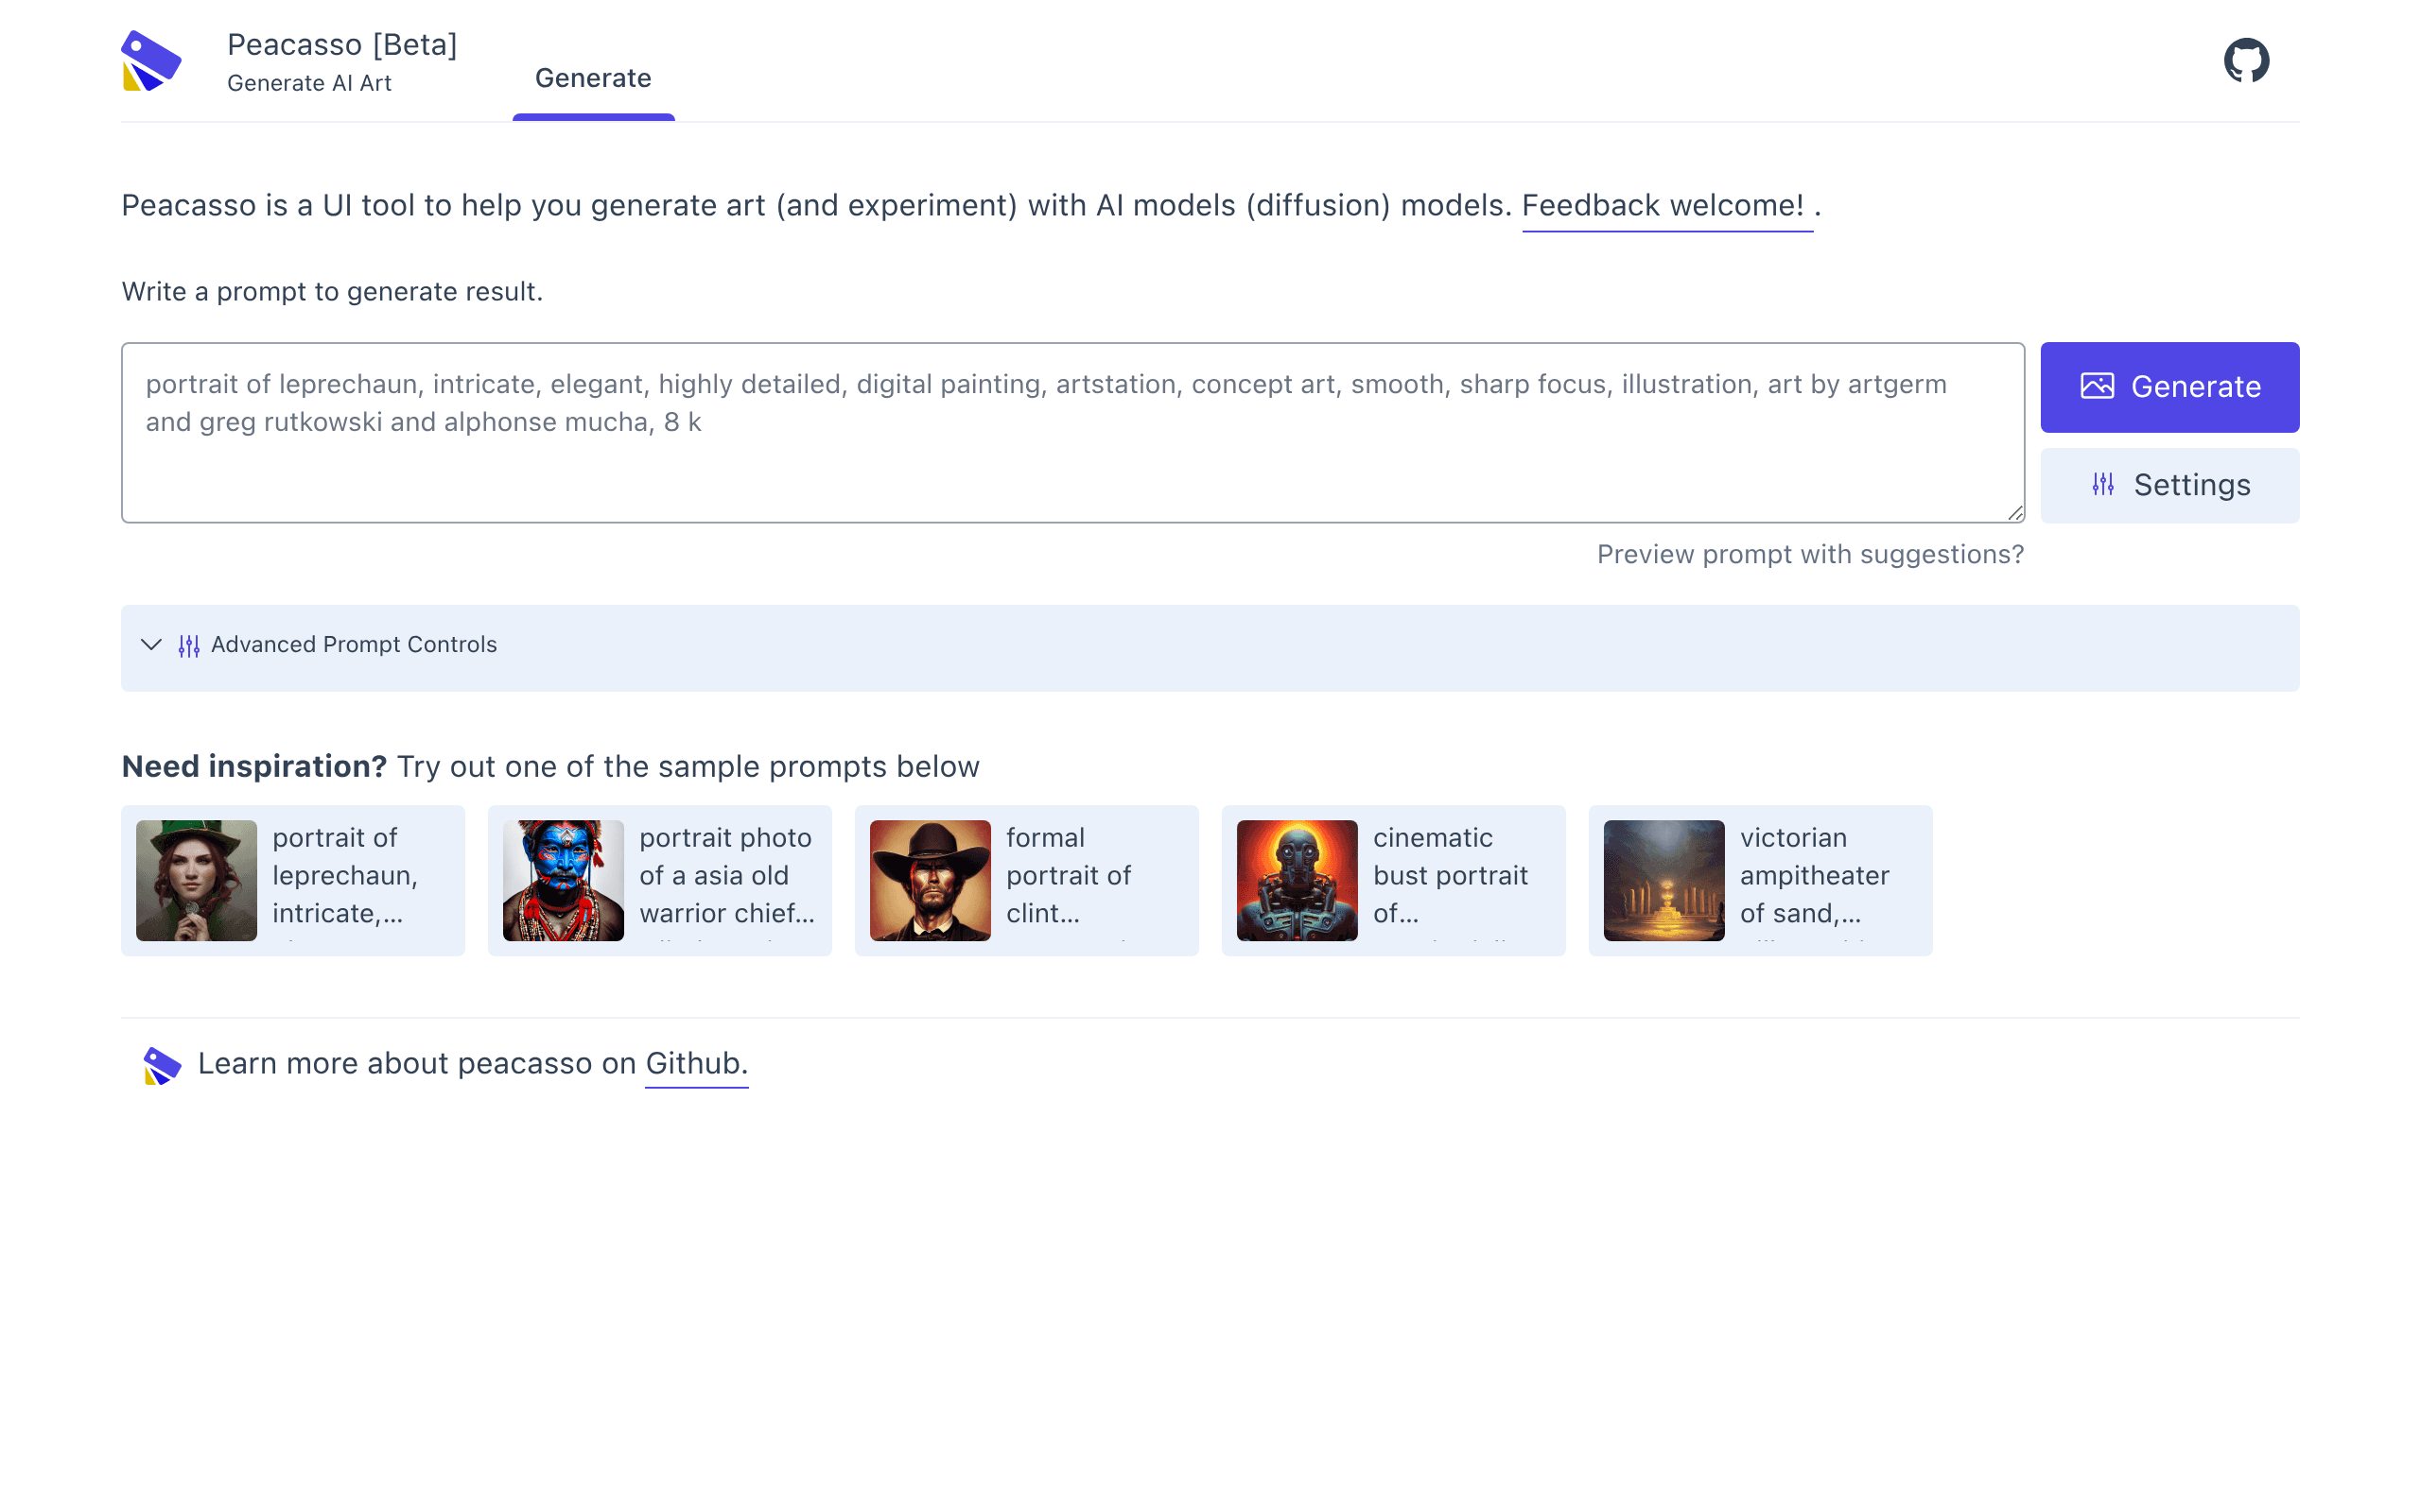Open the GitHub repository icon
The image size is (2421, 1512).
2246,60
